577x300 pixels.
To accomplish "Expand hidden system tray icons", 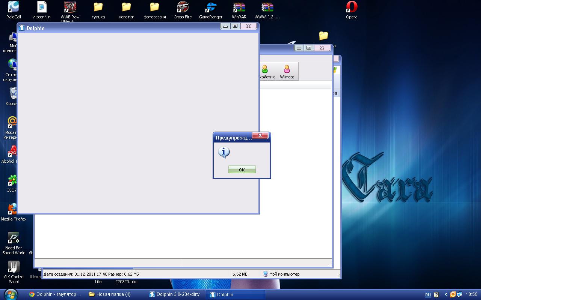I will (x=446, y=295).
